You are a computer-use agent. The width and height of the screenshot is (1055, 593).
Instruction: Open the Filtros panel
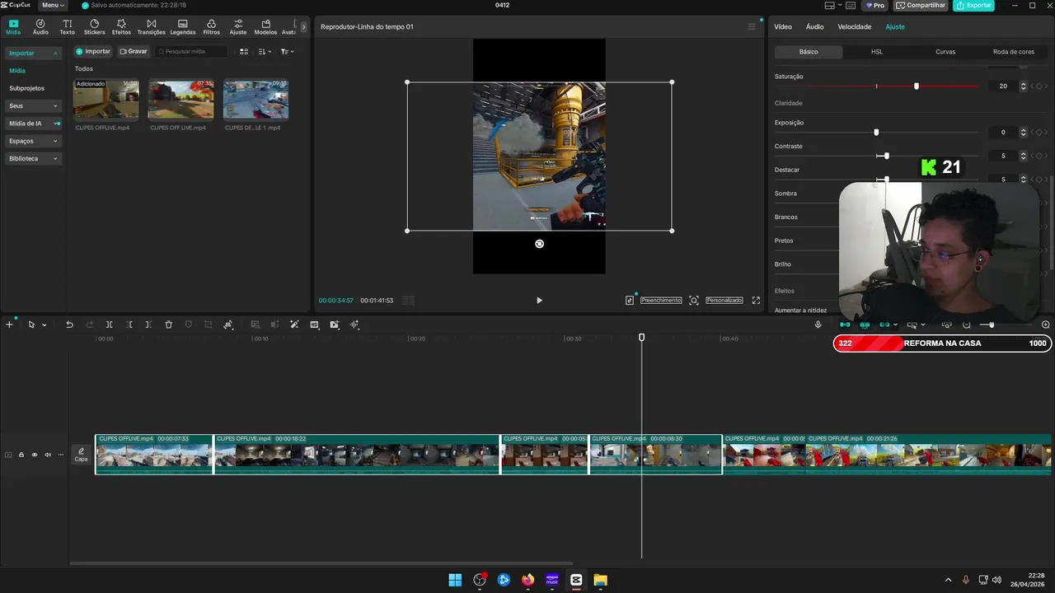(211, 27)
